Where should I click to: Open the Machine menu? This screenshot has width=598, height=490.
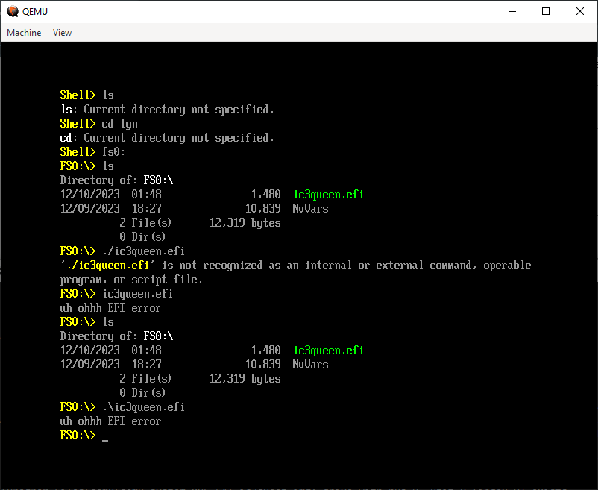coord(24,33)
